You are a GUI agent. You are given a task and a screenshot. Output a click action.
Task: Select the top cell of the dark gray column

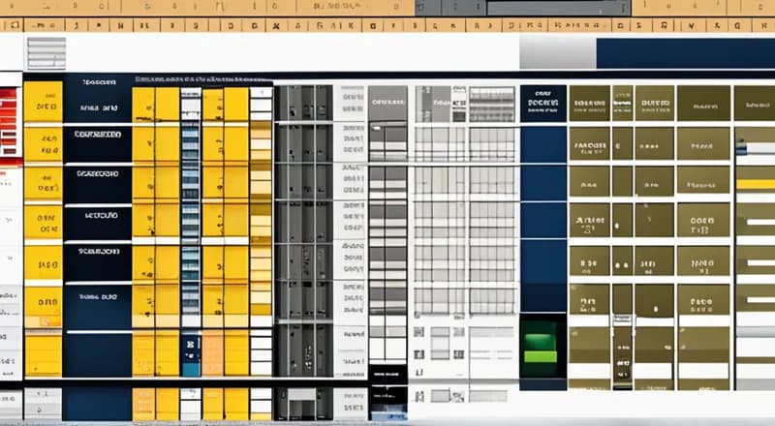pos(302,103)
